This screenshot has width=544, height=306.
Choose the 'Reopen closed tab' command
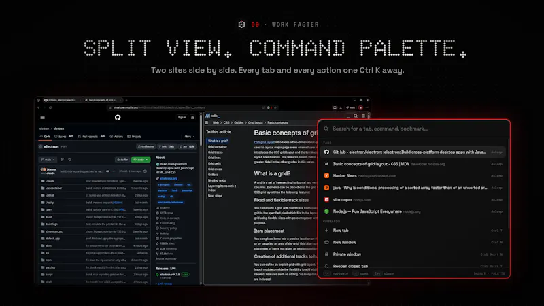[413, 266]
